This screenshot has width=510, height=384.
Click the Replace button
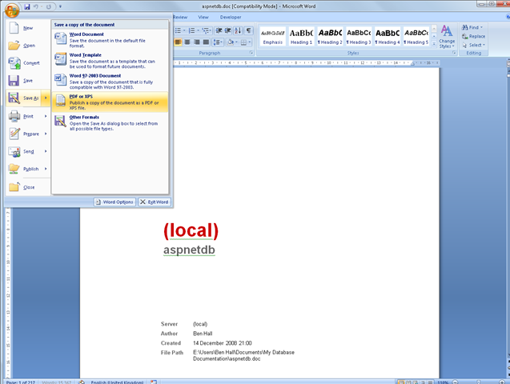pyautogui.click(x=474, y=36)
